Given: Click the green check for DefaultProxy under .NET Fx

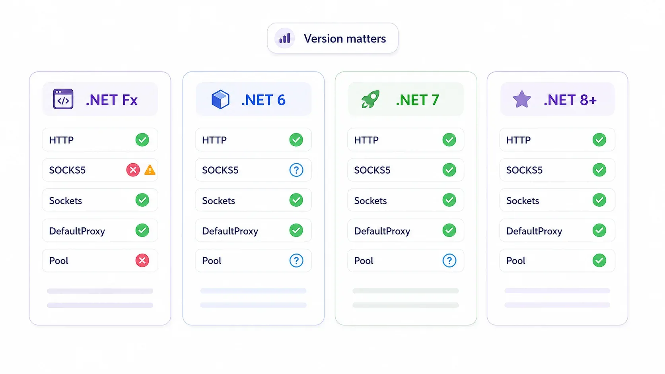Looking at the screenshot, I should click(x=142, y=230).
